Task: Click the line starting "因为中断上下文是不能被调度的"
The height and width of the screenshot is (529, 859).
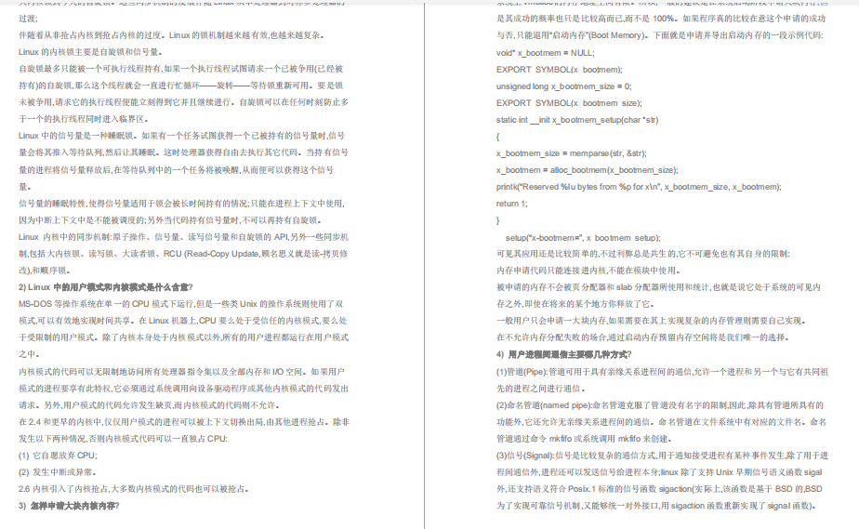Action: [x=170, y=220]
